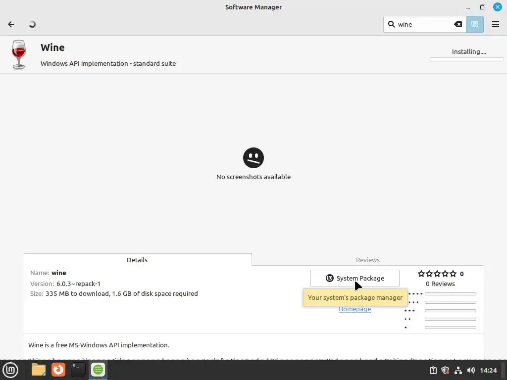
Task: Clear the wine search text
Action: [458, 24]
